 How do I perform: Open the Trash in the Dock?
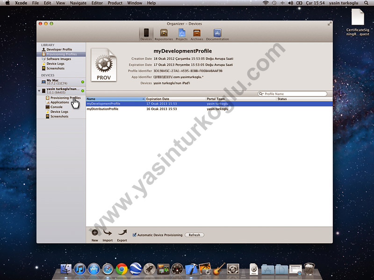[309, 269]
